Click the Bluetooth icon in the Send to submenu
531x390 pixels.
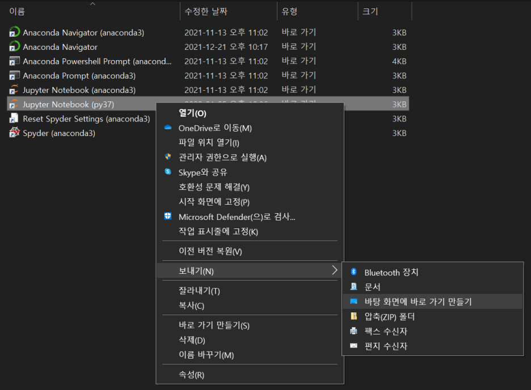(x=353, y=272)
